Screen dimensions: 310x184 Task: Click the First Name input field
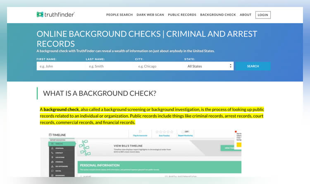60,66
